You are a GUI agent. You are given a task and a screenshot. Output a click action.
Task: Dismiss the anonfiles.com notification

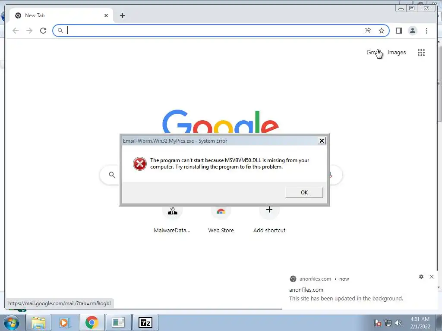point(432,277)
